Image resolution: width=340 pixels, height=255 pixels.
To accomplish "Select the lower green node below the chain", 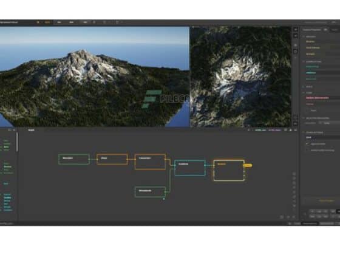I will [151, 192].
